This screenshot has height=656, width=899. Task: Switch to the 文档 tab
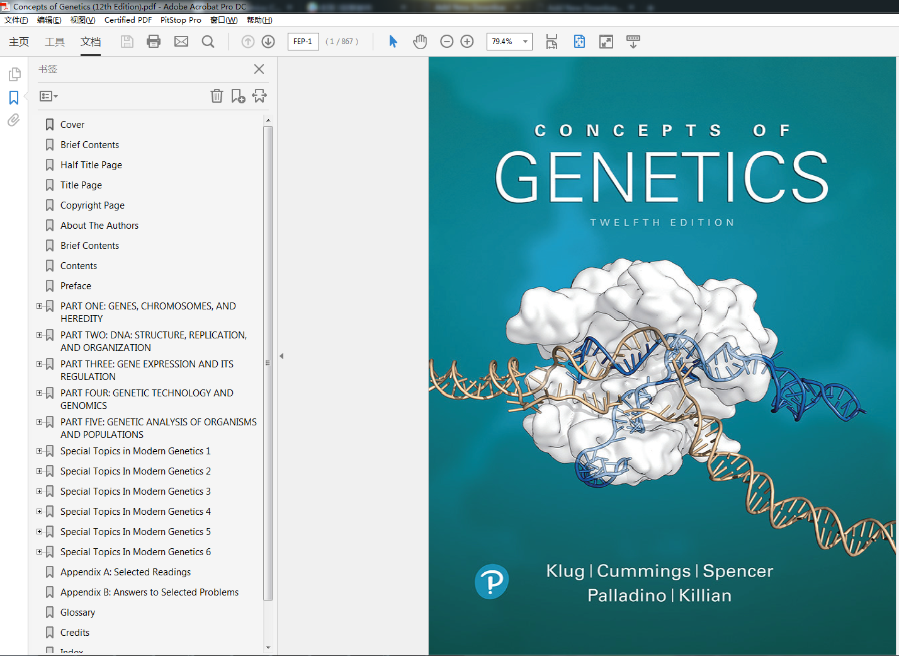pyautogui.click(x=91, y=42)
